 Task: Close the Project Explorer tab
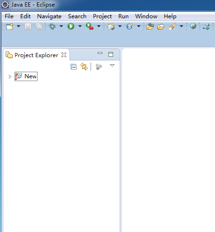[x=64, y=55]
